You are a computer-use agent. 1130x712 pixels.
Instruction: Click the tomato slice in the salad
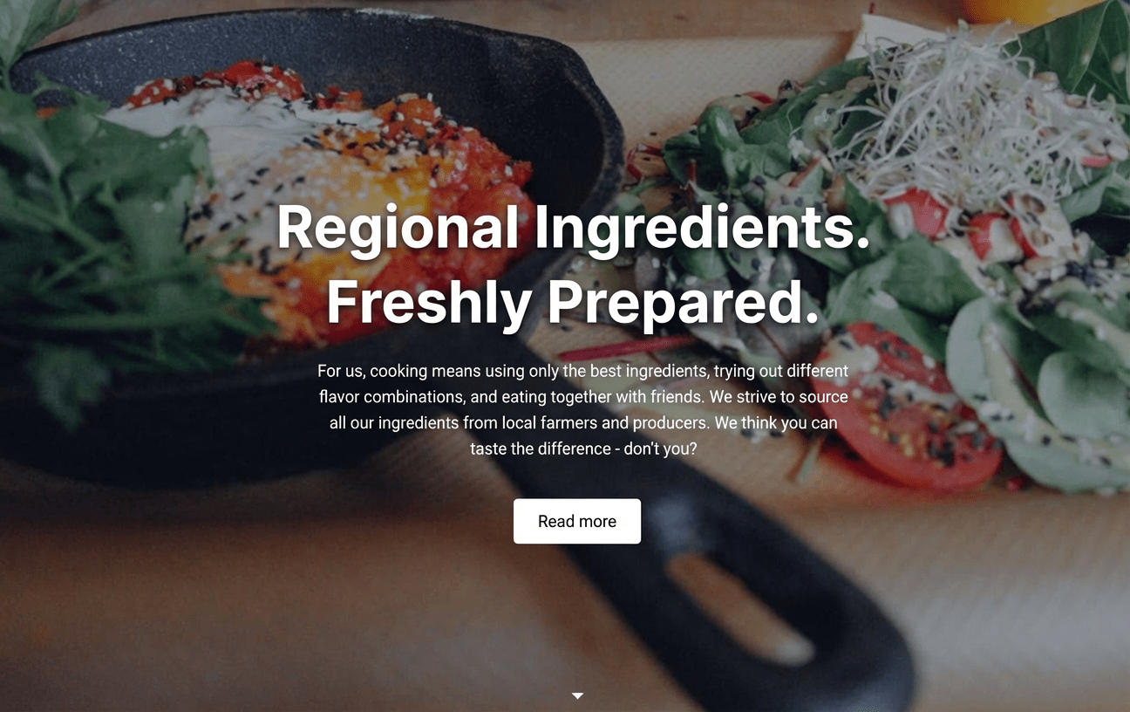[x=907, y=406]
